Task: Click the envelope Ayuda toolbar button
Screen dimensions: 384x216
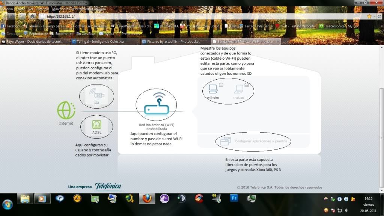Action: tap(107, 33)
